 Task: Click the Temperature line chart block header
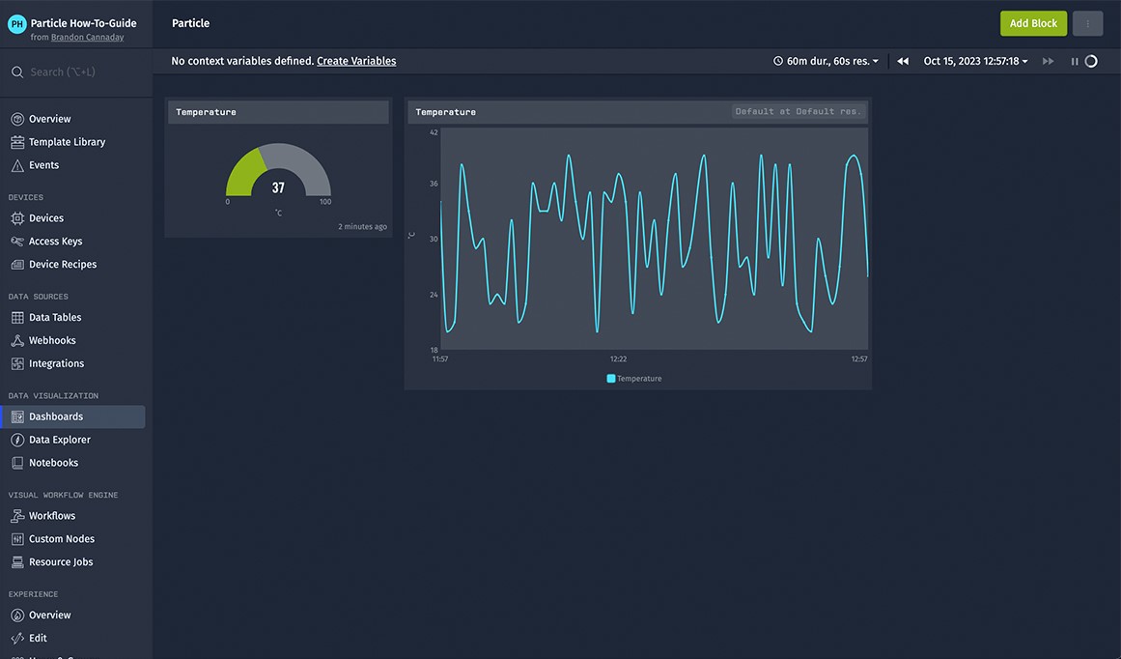click(637, 112)
